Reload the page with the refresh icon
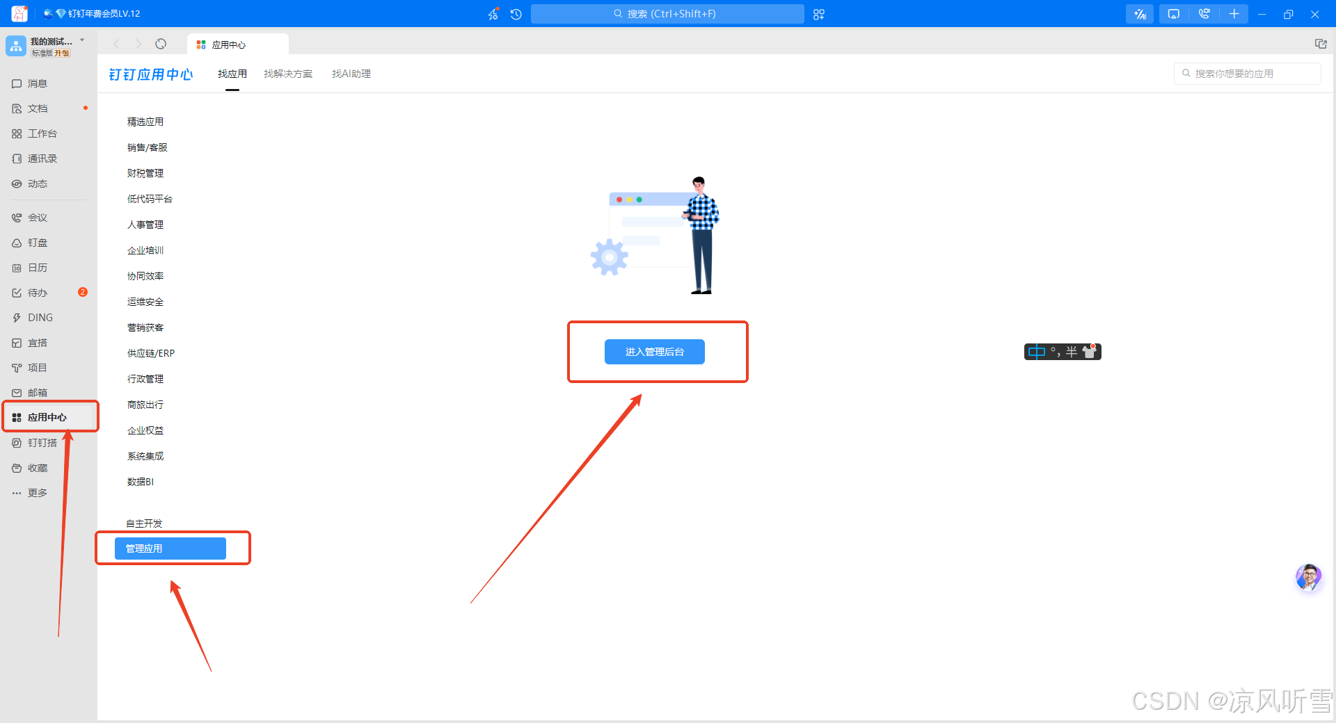The image size is (1336, 723). pos(161,44)
